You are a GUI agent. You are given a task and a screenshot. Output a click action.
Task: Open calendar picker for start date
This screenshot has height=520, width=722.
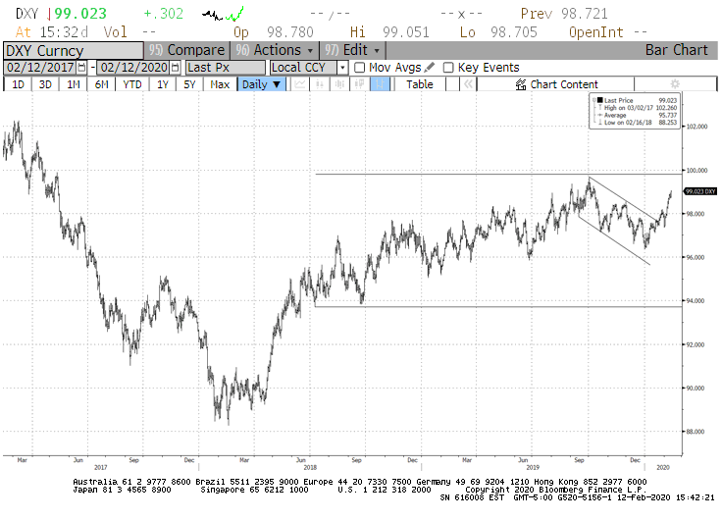point(80,68)
